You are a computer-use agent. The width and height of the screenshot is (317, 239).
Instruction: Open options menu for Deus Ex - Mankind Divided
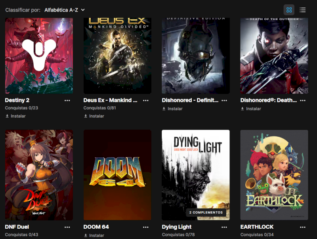(145, 100)
